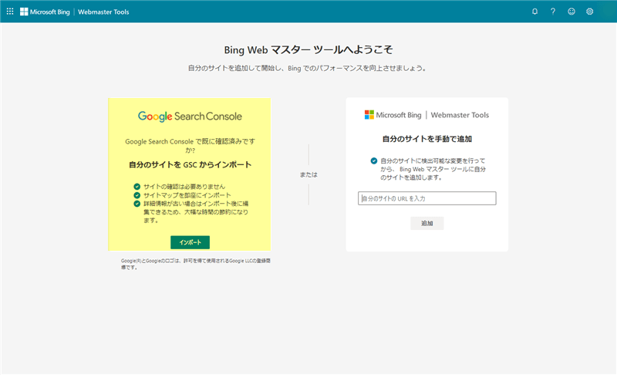617x375 pixels.
Task: Click heading 自分のサイトを GSC からインポート
Action: [x=190, y=164]
